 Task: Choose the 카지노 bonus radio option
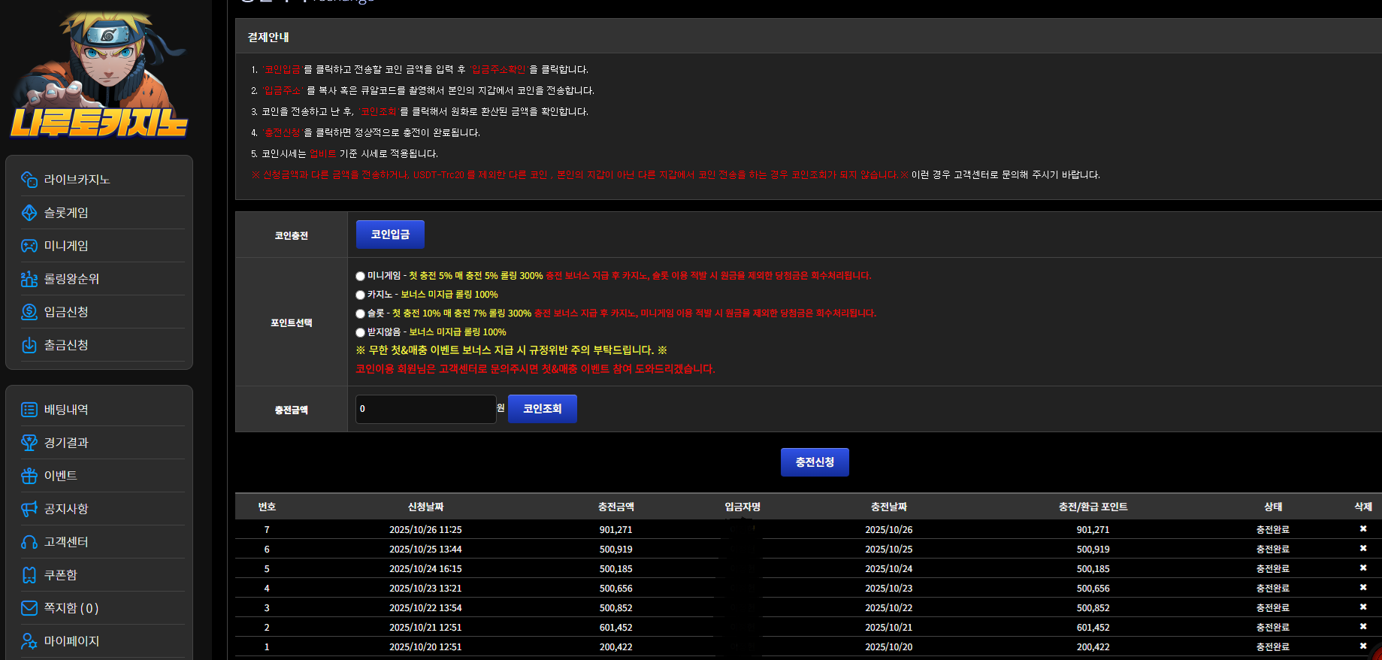coord(361,295)
